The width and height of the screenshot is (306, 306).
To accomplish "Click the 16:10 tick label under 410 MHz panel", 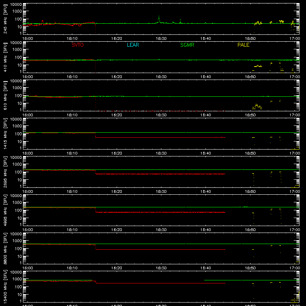I will (x=72, y=77).
